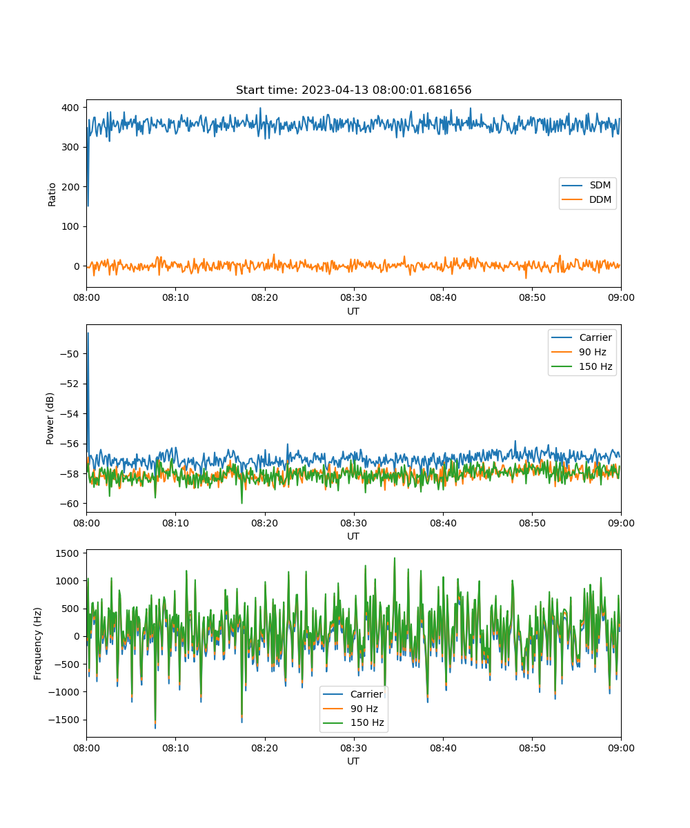The height and width of the screenshot is (828, 690).
Task: Click the Ratio y-axis label
Action: (x=52, y=193)
